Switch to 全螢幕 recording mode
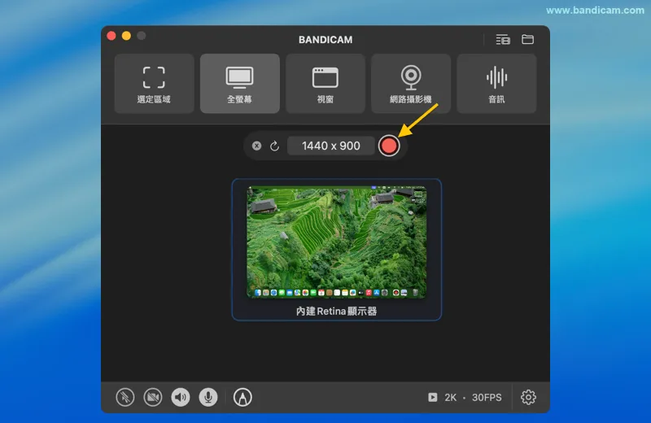This screenshot has height=423, width=651. point(239,84)
